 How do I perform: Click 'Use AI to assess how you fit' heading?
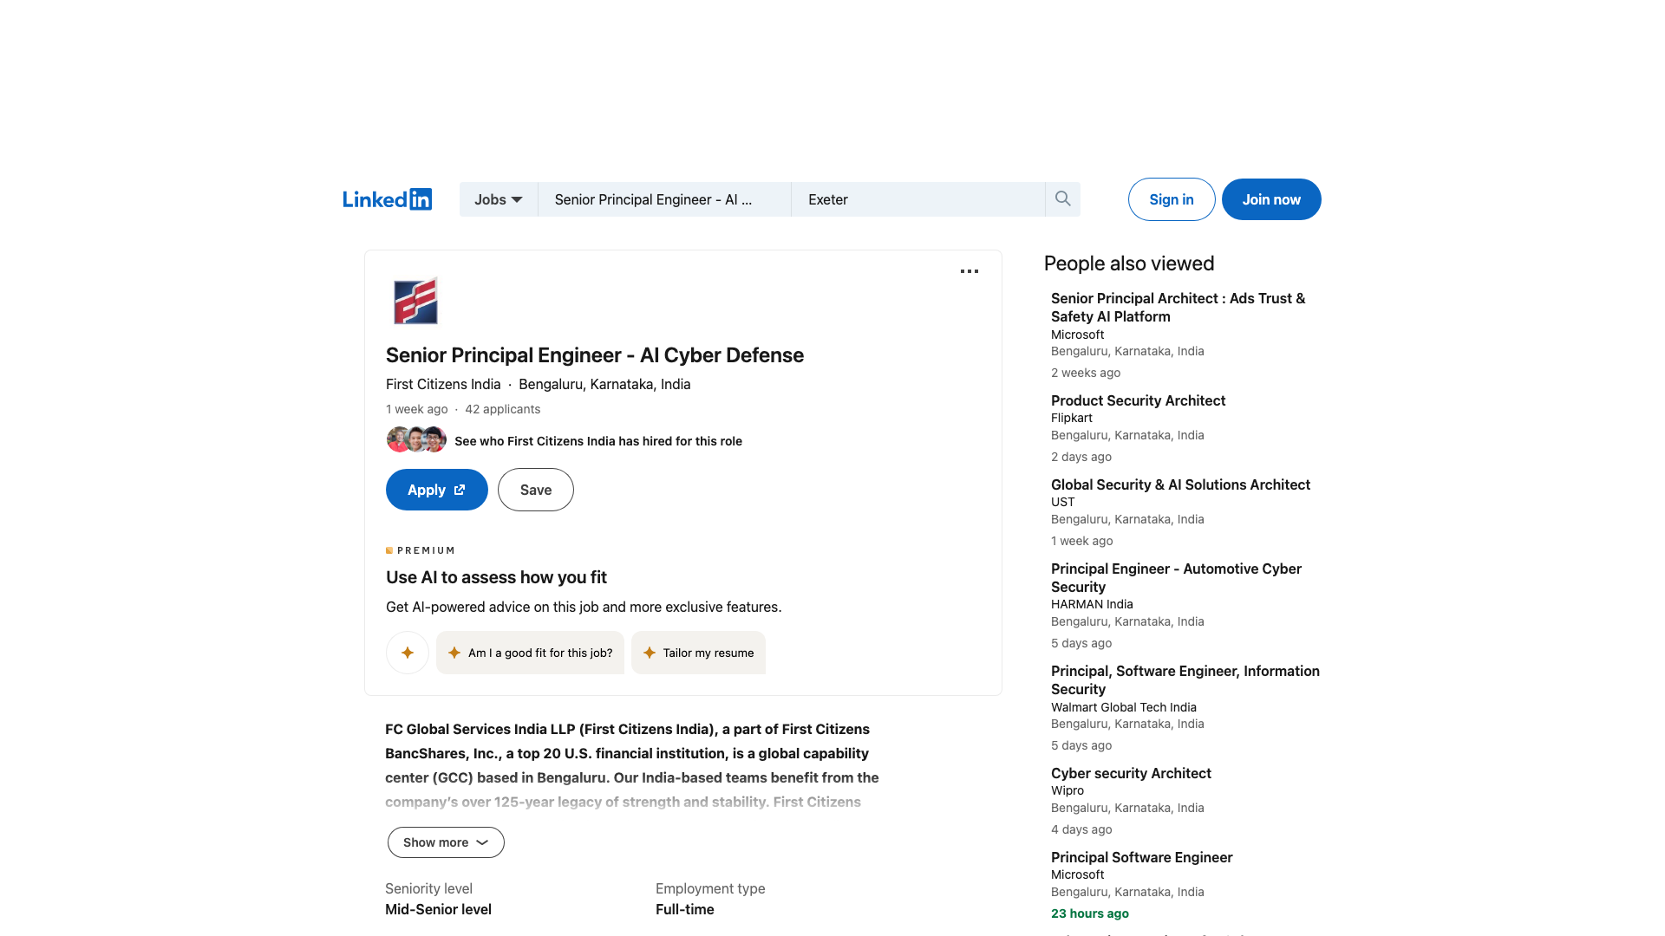tap(496, 577)
